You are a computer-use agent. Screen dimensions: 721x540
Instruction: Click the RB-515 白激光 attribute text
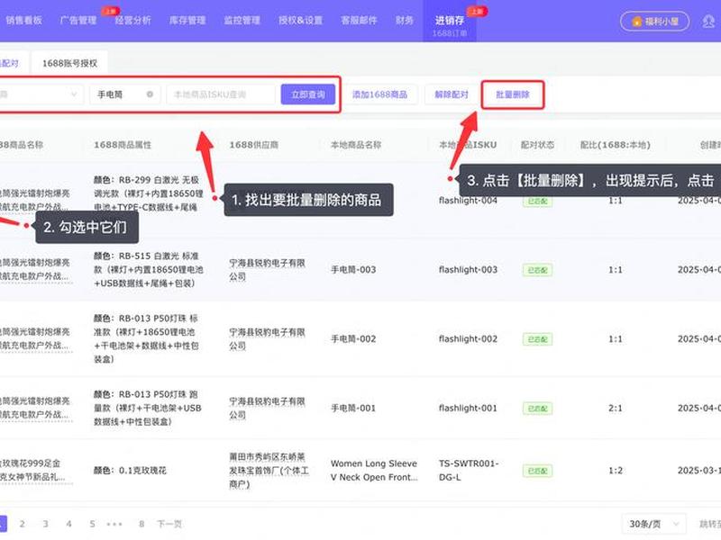[148, 269]
